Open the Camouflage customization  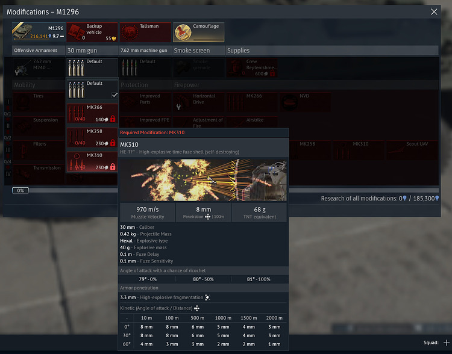[199, 32]
